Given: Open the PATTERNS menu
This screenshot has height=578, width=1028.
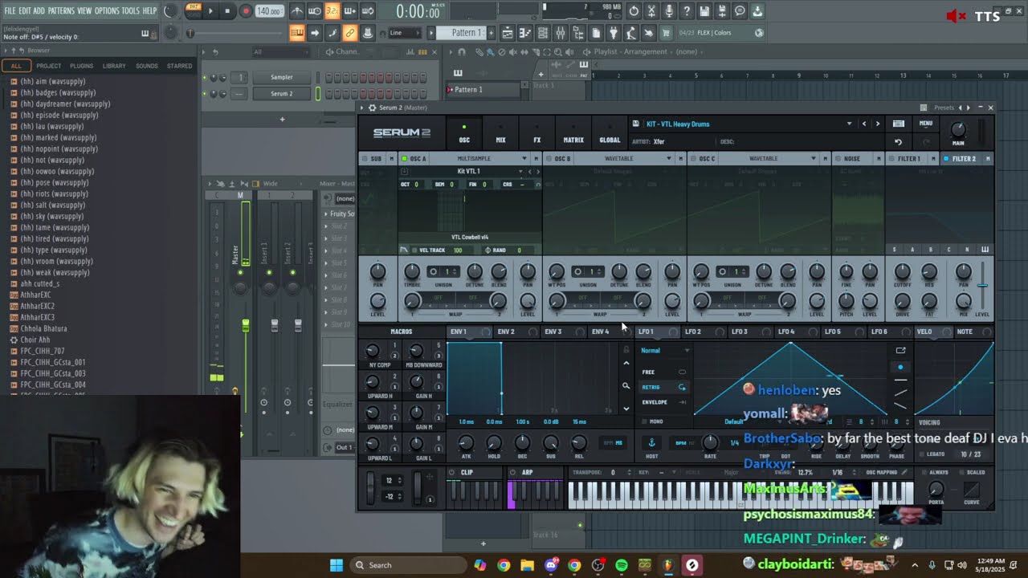Looking at the screenshot, I should pyautogui.click(x=61, y=10).
